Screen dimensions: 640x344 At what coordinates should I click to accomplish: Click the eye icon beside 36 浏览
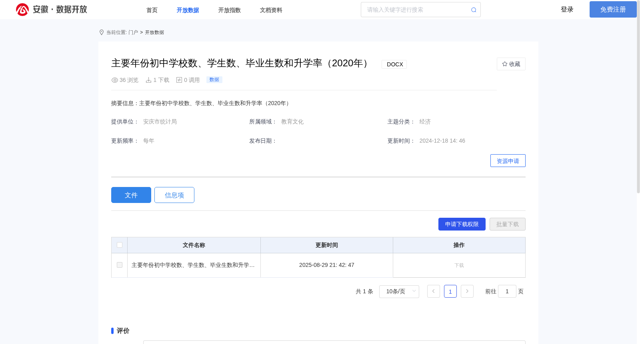115,80
